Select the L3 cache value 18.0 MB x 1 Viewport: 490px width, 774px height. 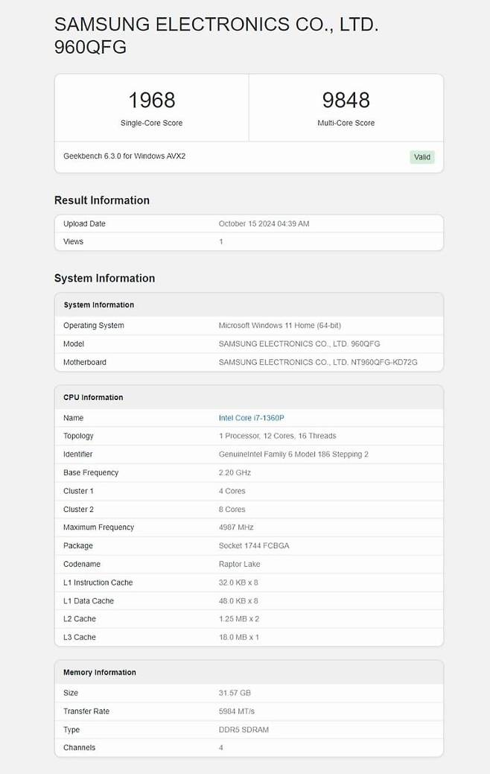point(239,637)
